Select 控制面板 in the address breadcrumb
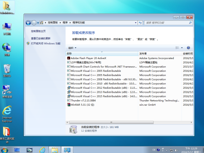The width and height of the screenshot is (204, 153). [x=53, y=23]
